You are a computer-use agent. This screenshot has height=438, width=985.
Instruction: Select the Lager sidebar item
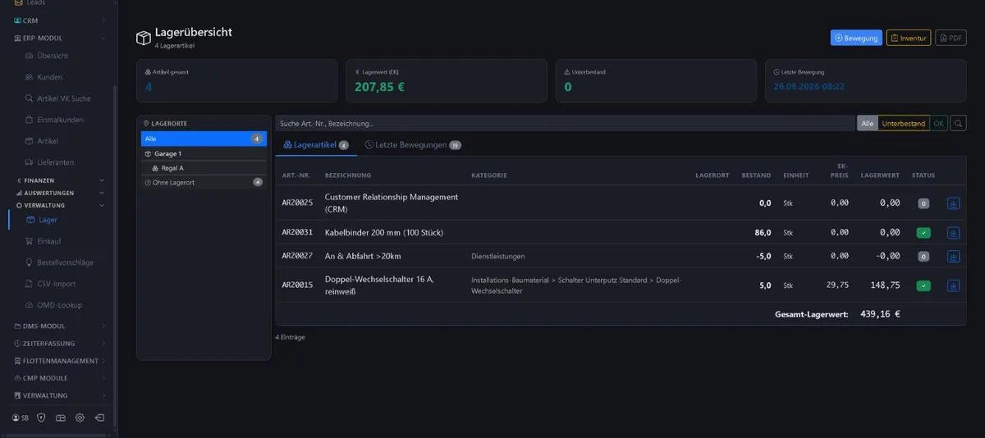[48, 220]
